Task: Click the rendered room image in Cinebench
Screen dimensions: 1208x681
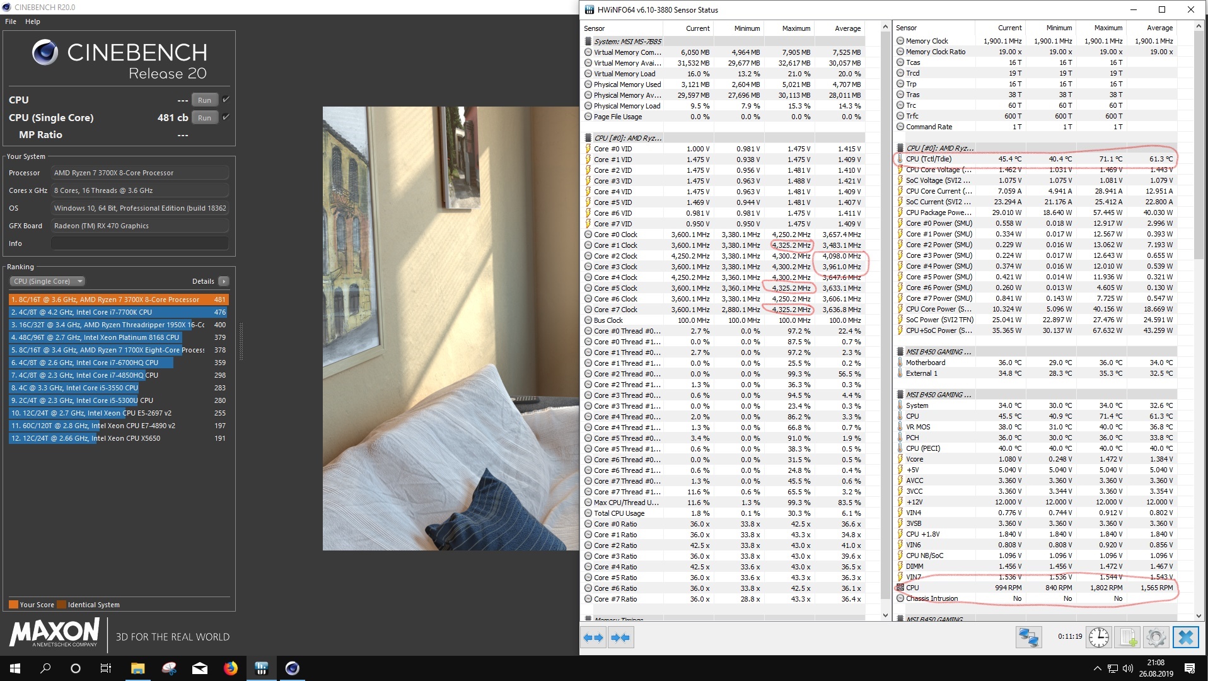Action: point(451,328)
